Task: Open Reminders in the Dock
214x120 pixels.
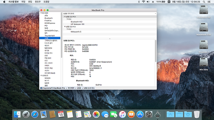Action: 78,114
